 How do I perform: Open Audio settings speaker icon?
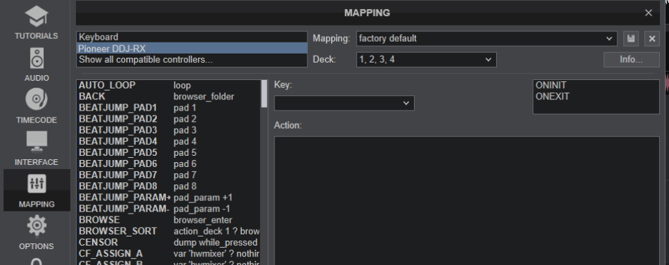[x=36, y=58]
